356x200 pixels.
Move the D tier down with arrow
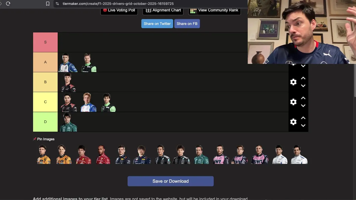303,126
